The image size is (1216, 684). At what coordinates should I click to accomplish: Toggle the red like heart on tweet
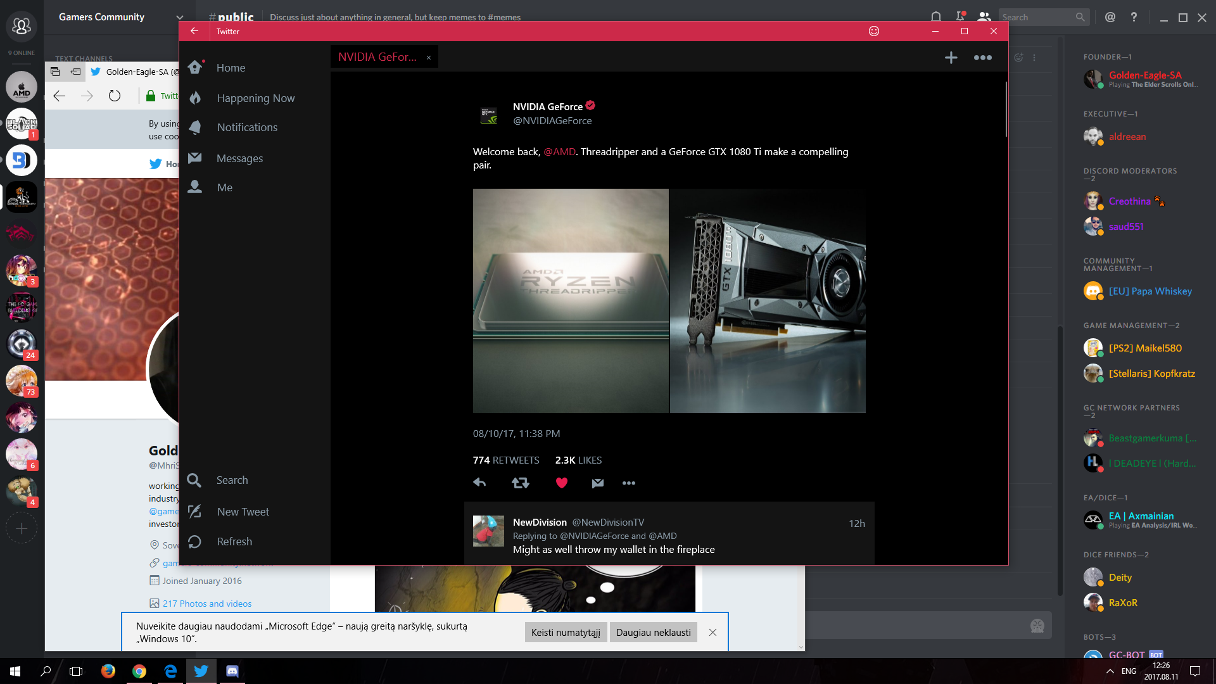coord(562,483)
